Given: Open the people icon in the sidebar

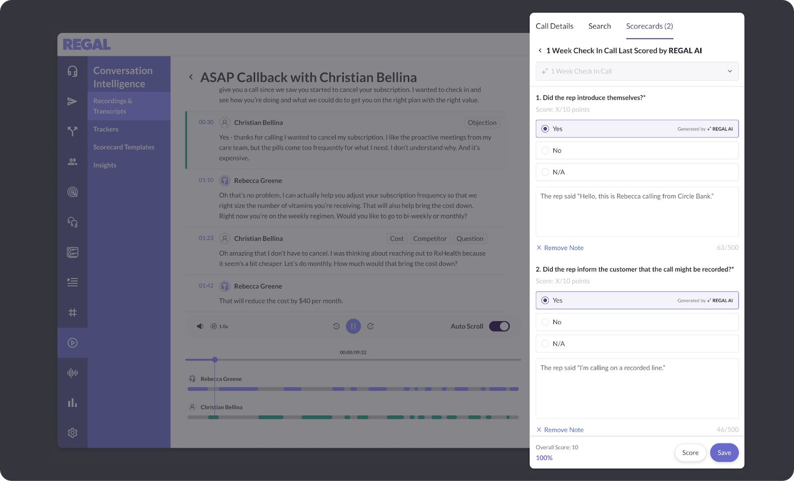Looking at the screenshot, I should (x=72, y=162).
